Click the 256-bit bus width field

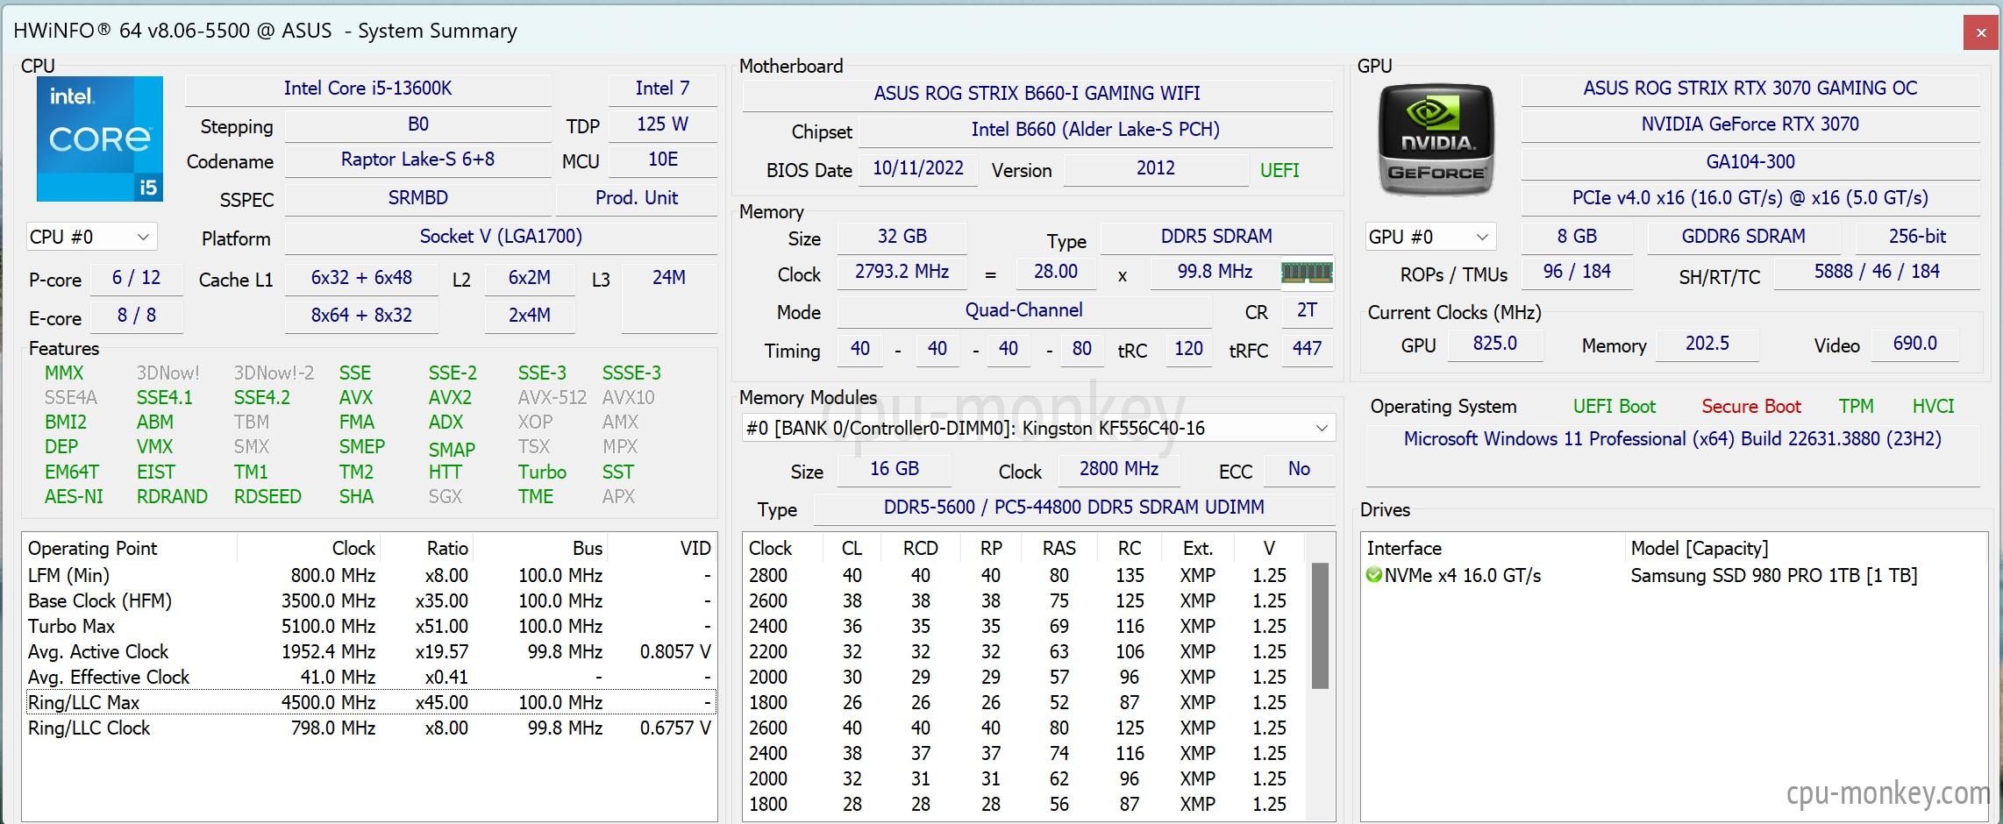[x=1918, y=237]
